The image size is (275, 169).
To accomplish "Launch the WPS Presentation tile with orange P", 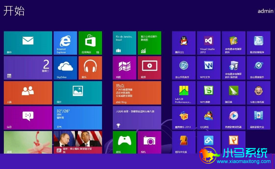I will tap(234, 142).
